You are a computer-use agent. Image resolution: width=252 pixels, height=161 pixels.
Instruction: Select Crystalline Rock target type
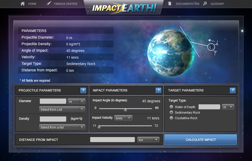pyautogui.click(x=171, y=118)
